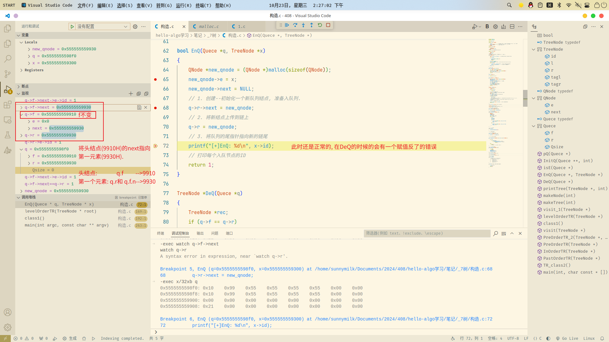Remove q->f->next watch expression

146,107
